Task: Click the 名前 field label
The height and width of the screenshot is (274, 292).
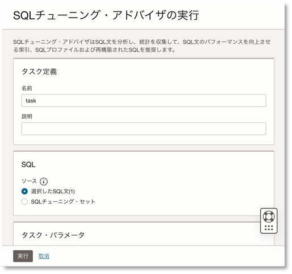Action: click(27, 88)
